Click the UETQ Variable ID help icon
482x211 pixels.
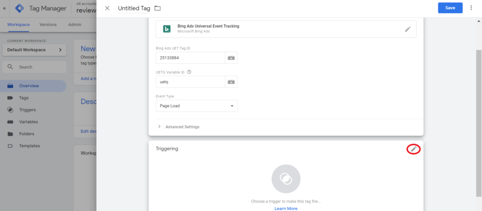tap(189, 72)
